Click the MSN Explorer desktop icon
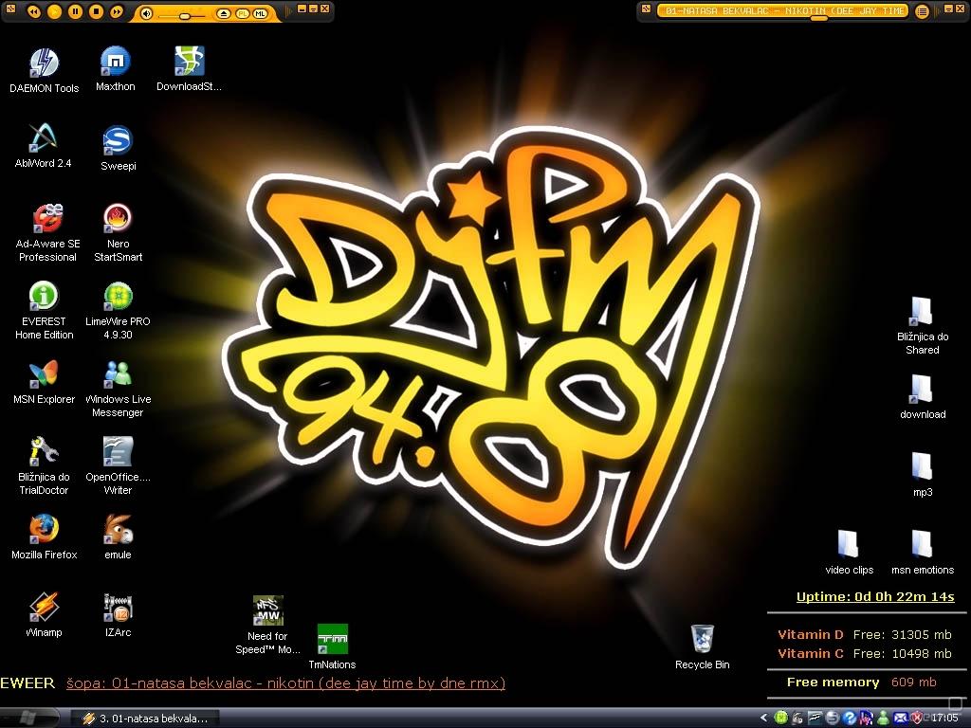Screen dimensions: 971x728 tap(44, 383)
